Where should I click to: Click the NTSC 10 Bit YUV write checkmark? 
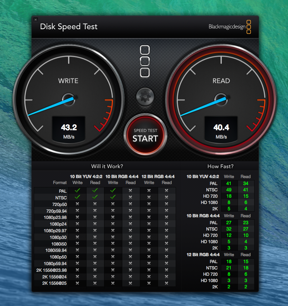click(x=77, y=197)
